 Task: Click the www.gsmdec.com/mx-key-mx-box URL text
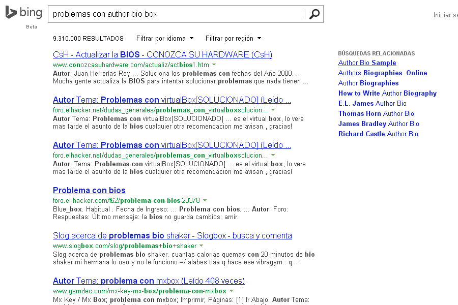point(139,291)
